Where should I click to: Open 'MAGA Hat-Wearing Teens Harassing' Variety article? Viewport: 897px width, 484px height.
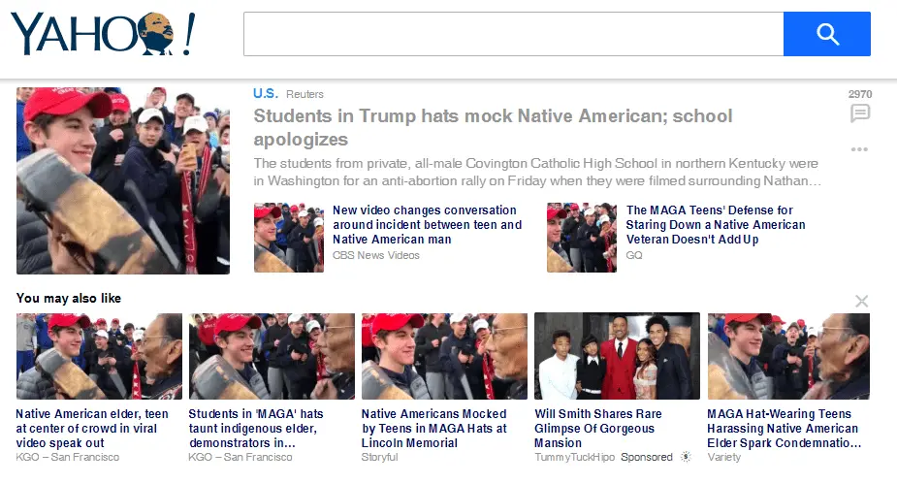point(784,428)
